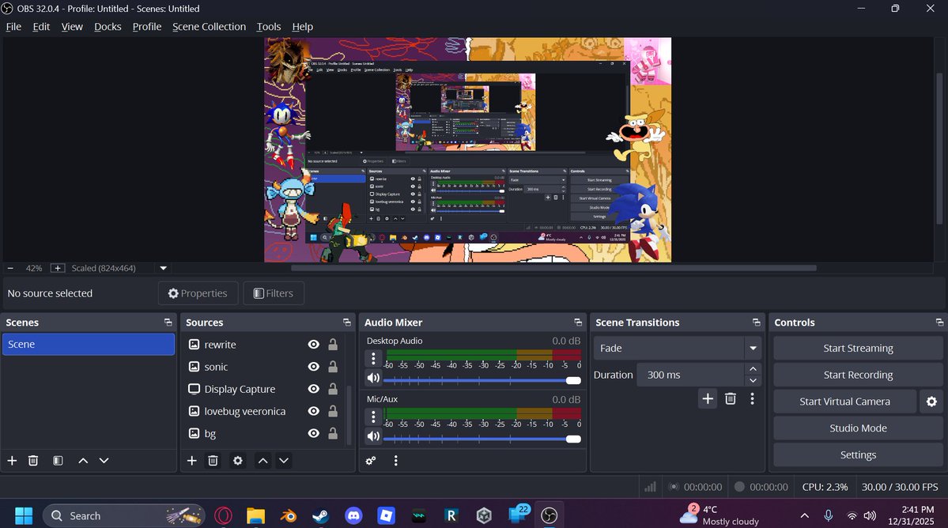
Task: Hide the lovebug veeronica source
Action: (x=313, y=411)
